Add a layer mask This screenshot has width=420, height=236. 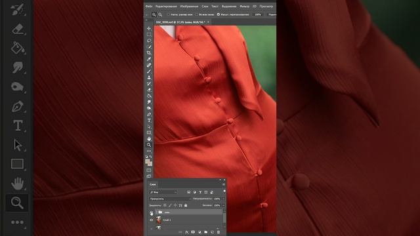coord(193,232)
